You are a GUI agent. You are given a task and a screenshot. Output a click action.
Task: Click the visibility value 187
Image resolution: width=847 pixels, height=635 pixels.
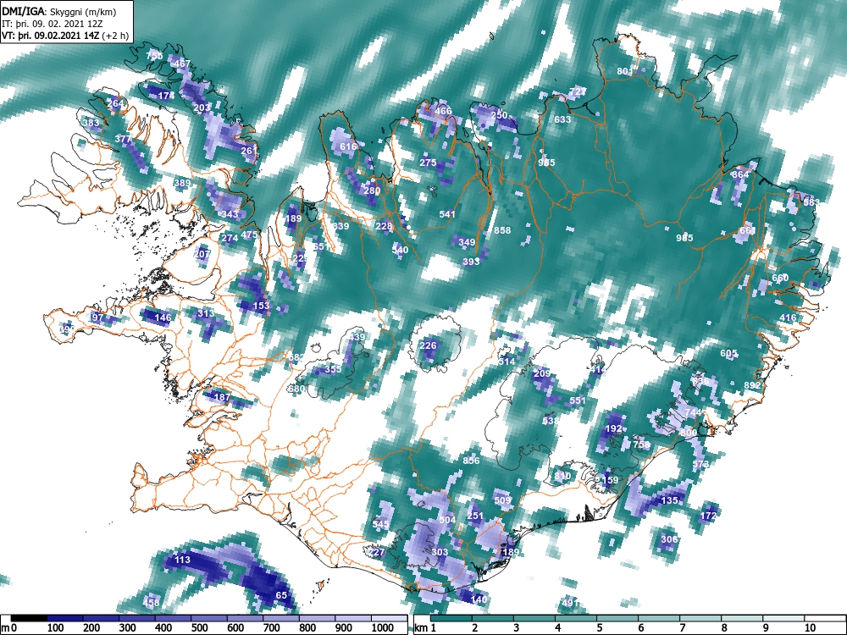click(x=222, y=397)
